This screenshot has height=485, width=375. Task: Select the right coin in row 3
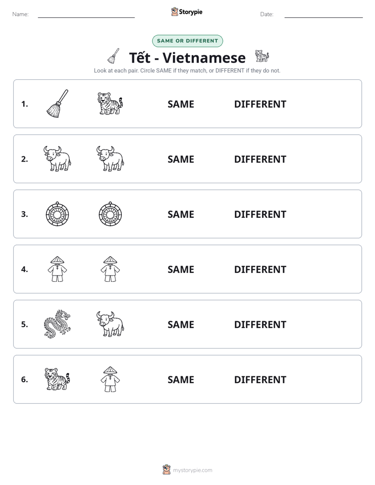click(x=110, y=214)
